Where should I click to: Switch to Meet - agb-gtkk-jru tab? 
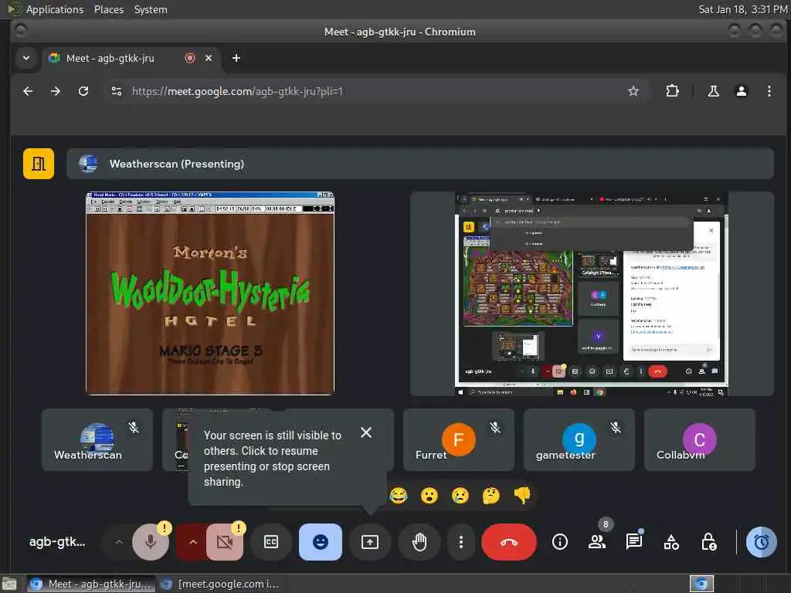tap(130, 59)
